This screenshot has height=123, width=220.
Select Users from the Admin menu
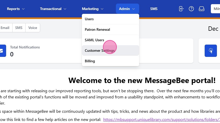coord(111,19)
